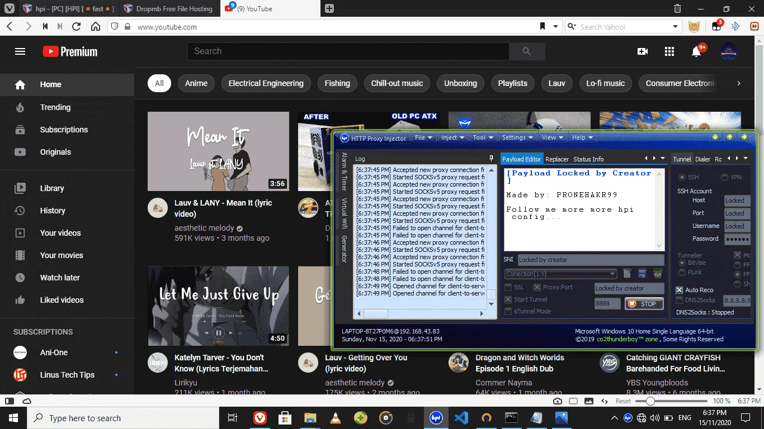The image size is (764, 429).
Task: Click the save config floppy disk icon
Action: [642, 274]
